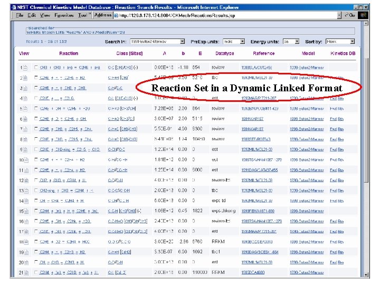
Task: Open the View menu
Action: [x=45, y=15]
